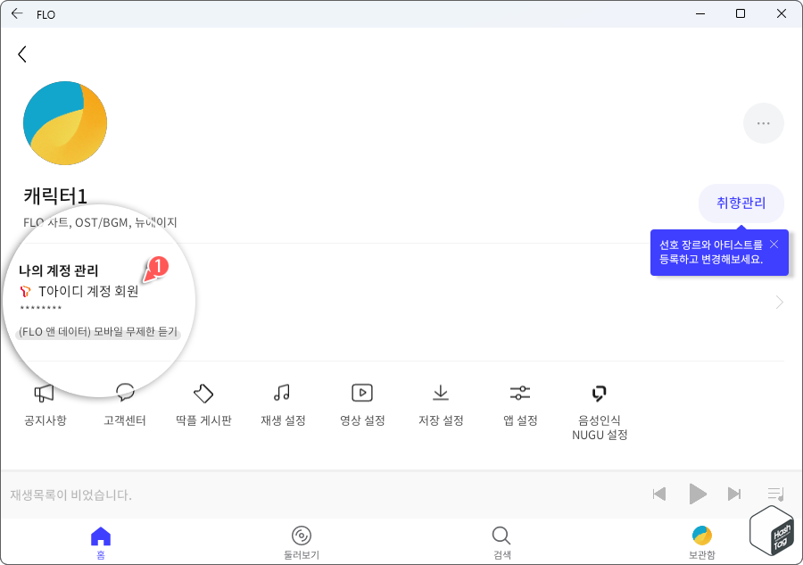Screen dimensions: 803x565
Task: Go back using the top arrow
Action: 22,54
